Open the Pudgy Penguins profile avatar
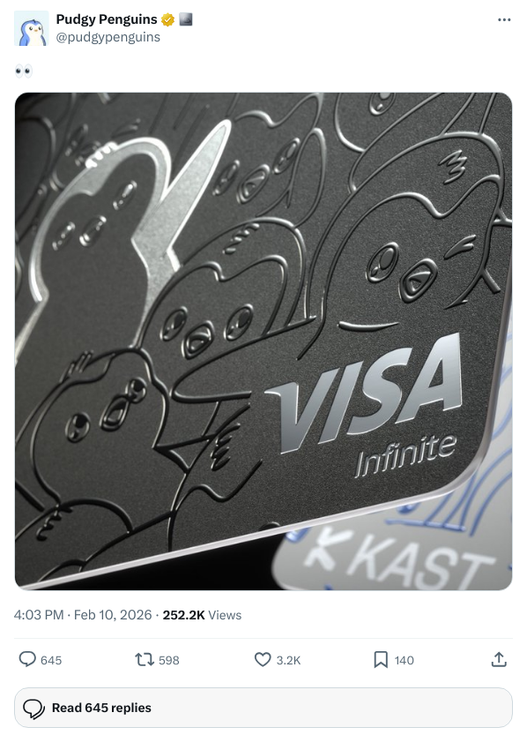 (x=32, y=28)
